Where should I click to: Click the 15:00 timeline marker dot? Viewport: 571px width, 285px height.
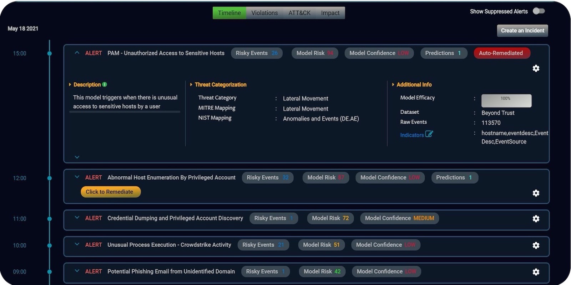[50, 53]
